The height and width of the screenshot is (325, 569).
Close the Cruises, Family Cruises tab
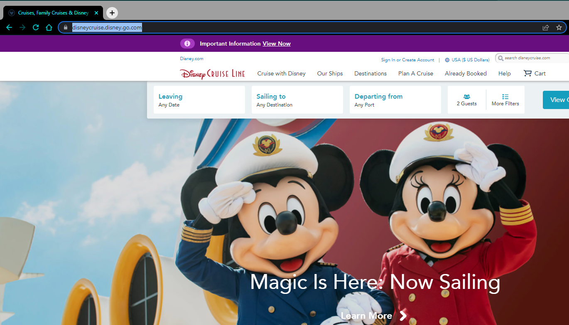point(96,13)
